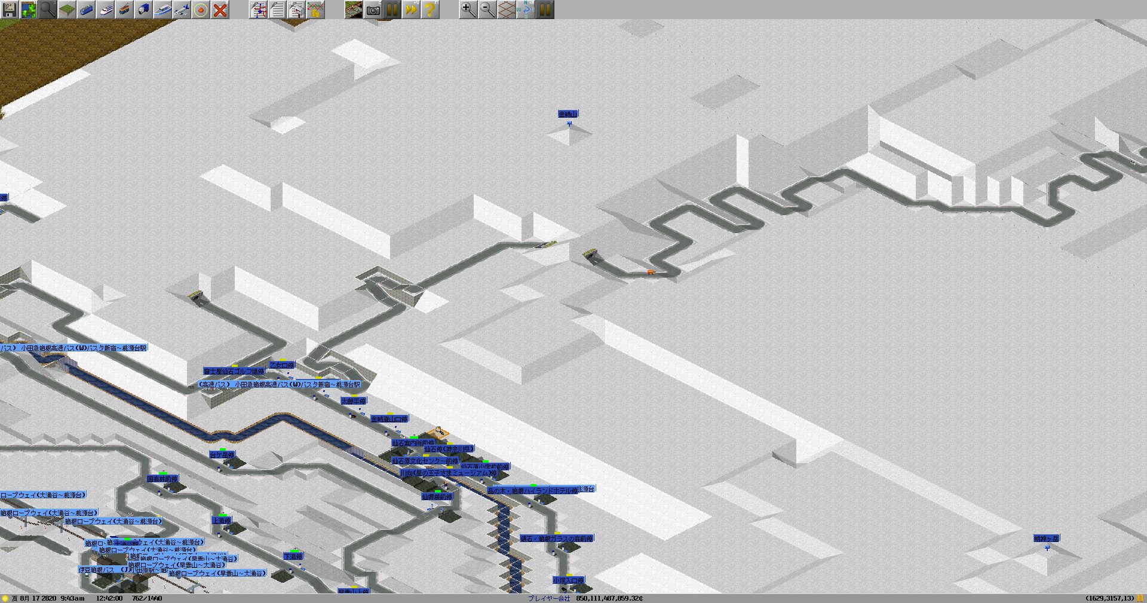Viewport: 1147px width, 603px height.
Task: Select the 太郎平停 stop label
Action: click(354, 400)
